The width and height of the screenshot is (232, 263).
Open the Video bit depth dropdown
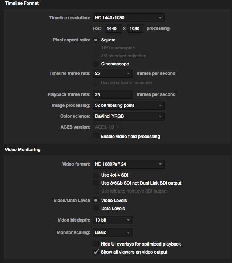click(x=113, y=220)
